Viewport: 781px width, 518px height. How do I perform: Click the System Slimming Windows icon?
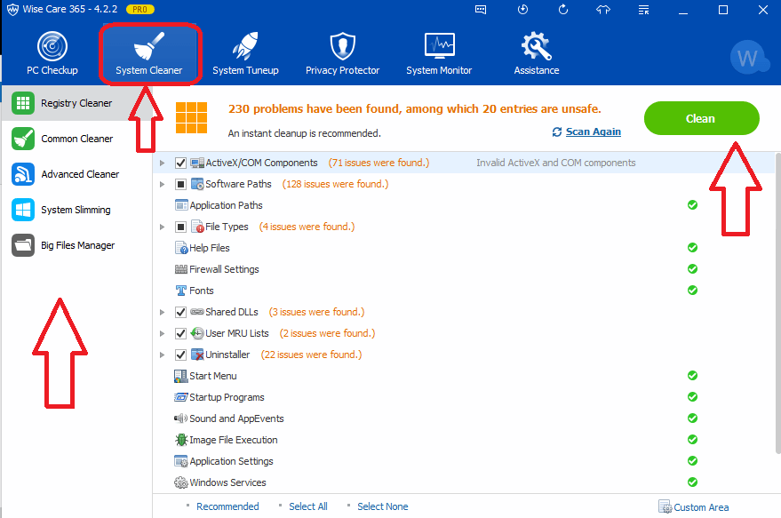(23, 210)
